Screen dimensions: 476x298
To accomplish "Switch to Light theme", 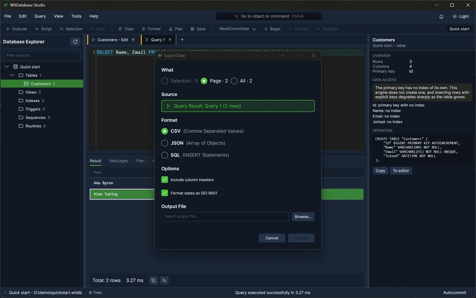I will pyautogui.click(x=461, y=17).
